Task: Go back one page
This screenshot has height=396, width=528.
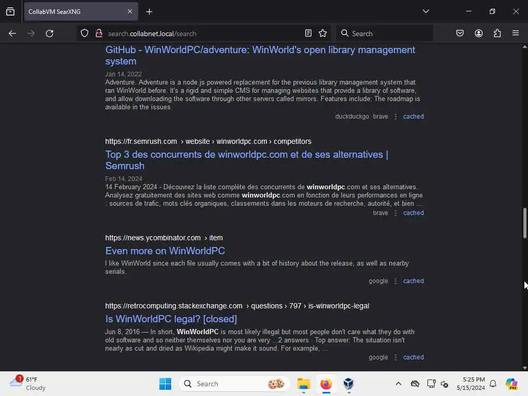Action: click(12, 34)
